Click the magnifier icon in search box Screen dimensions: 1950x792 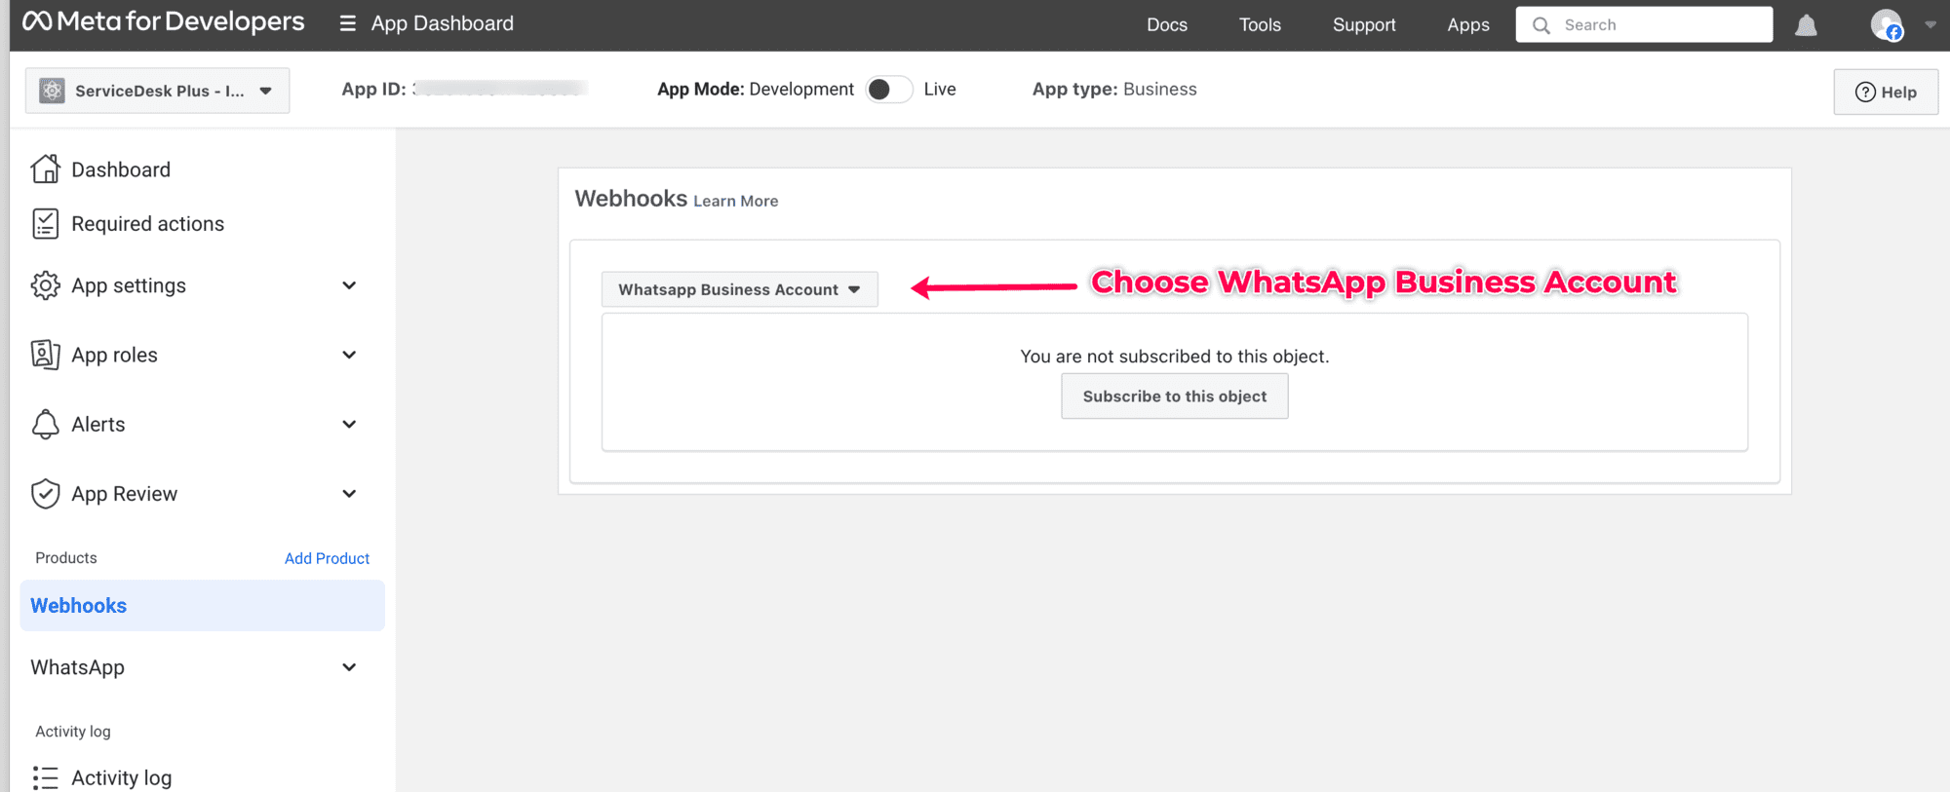[x=1541, y=25]
